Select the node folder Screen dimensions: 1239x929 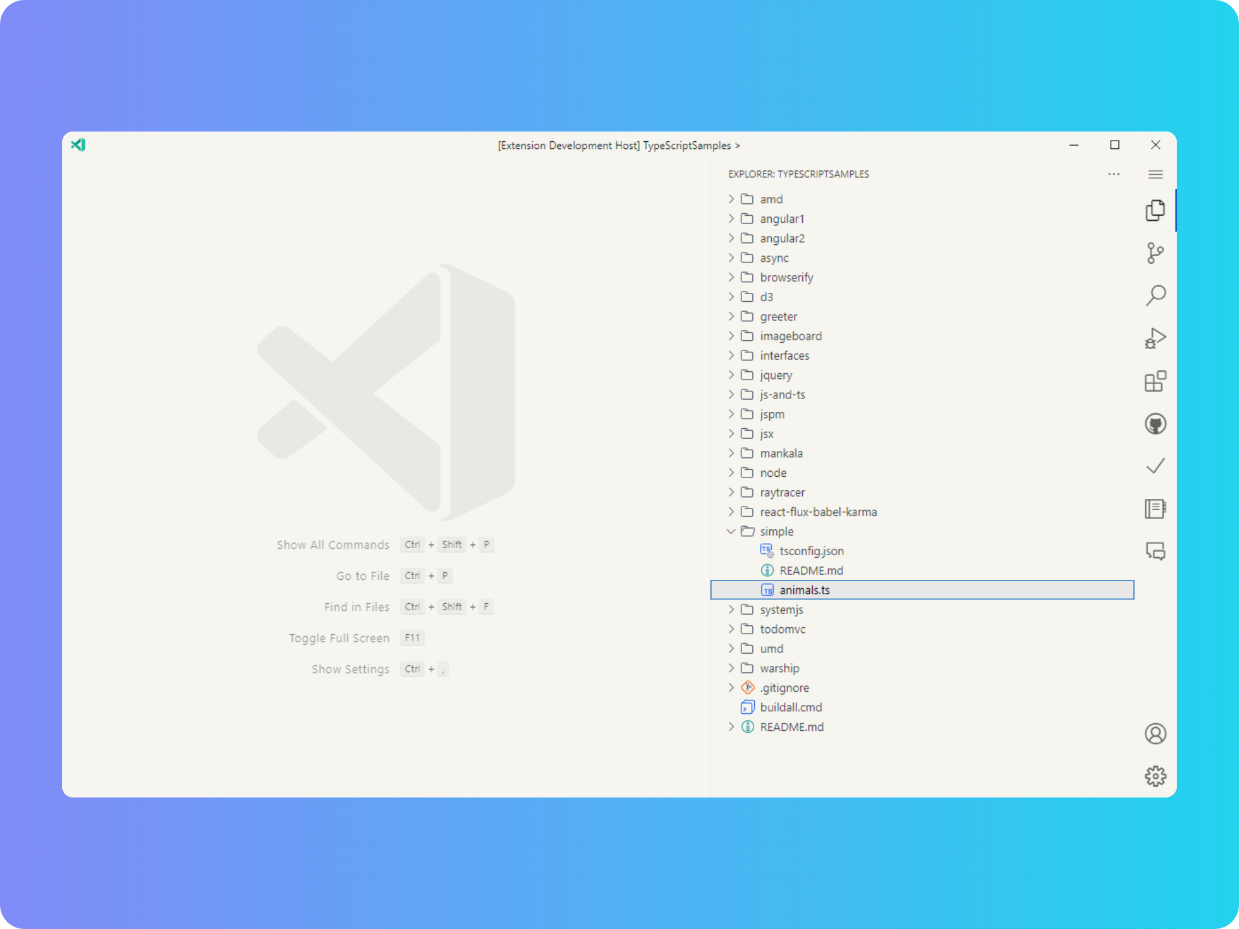(922, 473)
